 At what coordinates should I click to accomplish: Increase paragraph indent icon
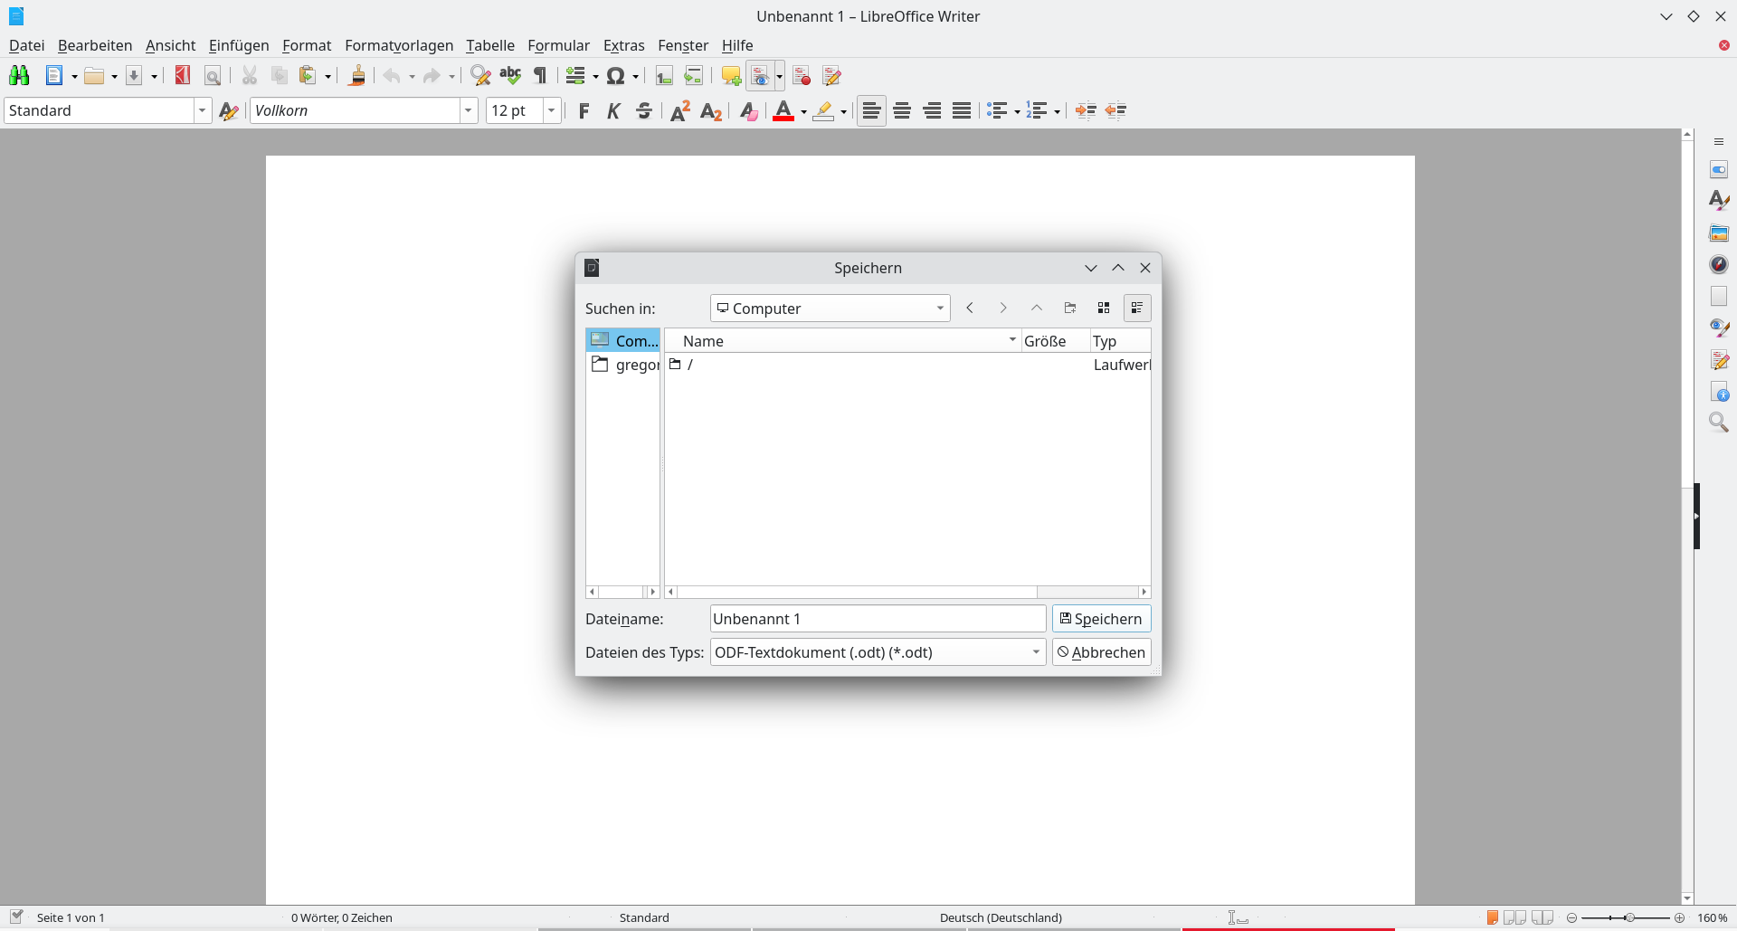pos(1086,110)
